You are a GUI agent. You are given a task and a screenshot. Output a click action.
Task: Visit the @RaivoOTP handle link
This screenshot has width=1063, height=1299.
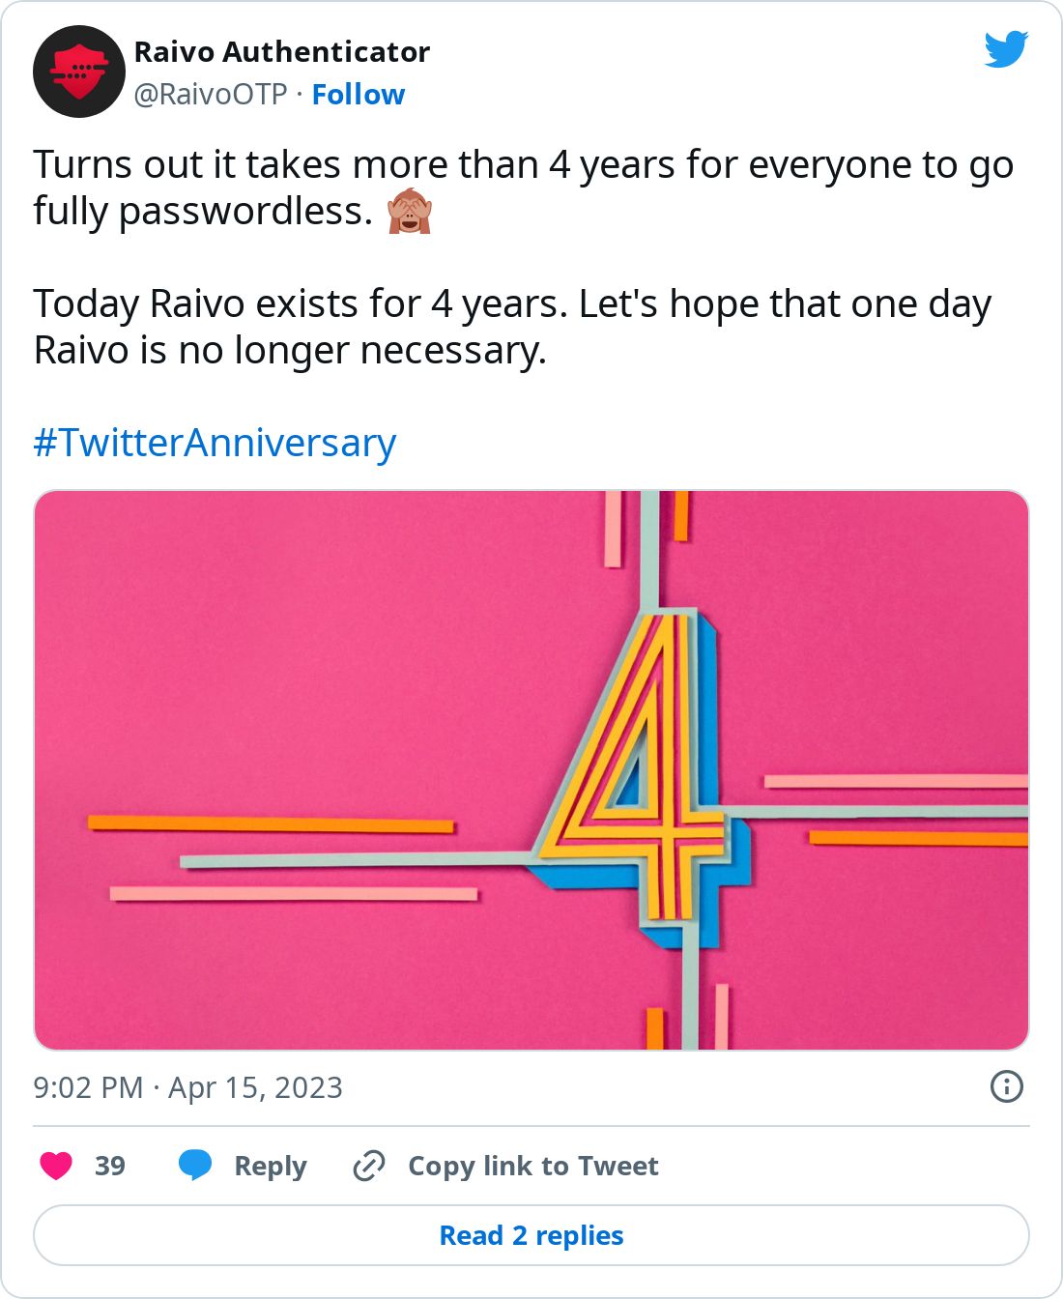[211, 95]
